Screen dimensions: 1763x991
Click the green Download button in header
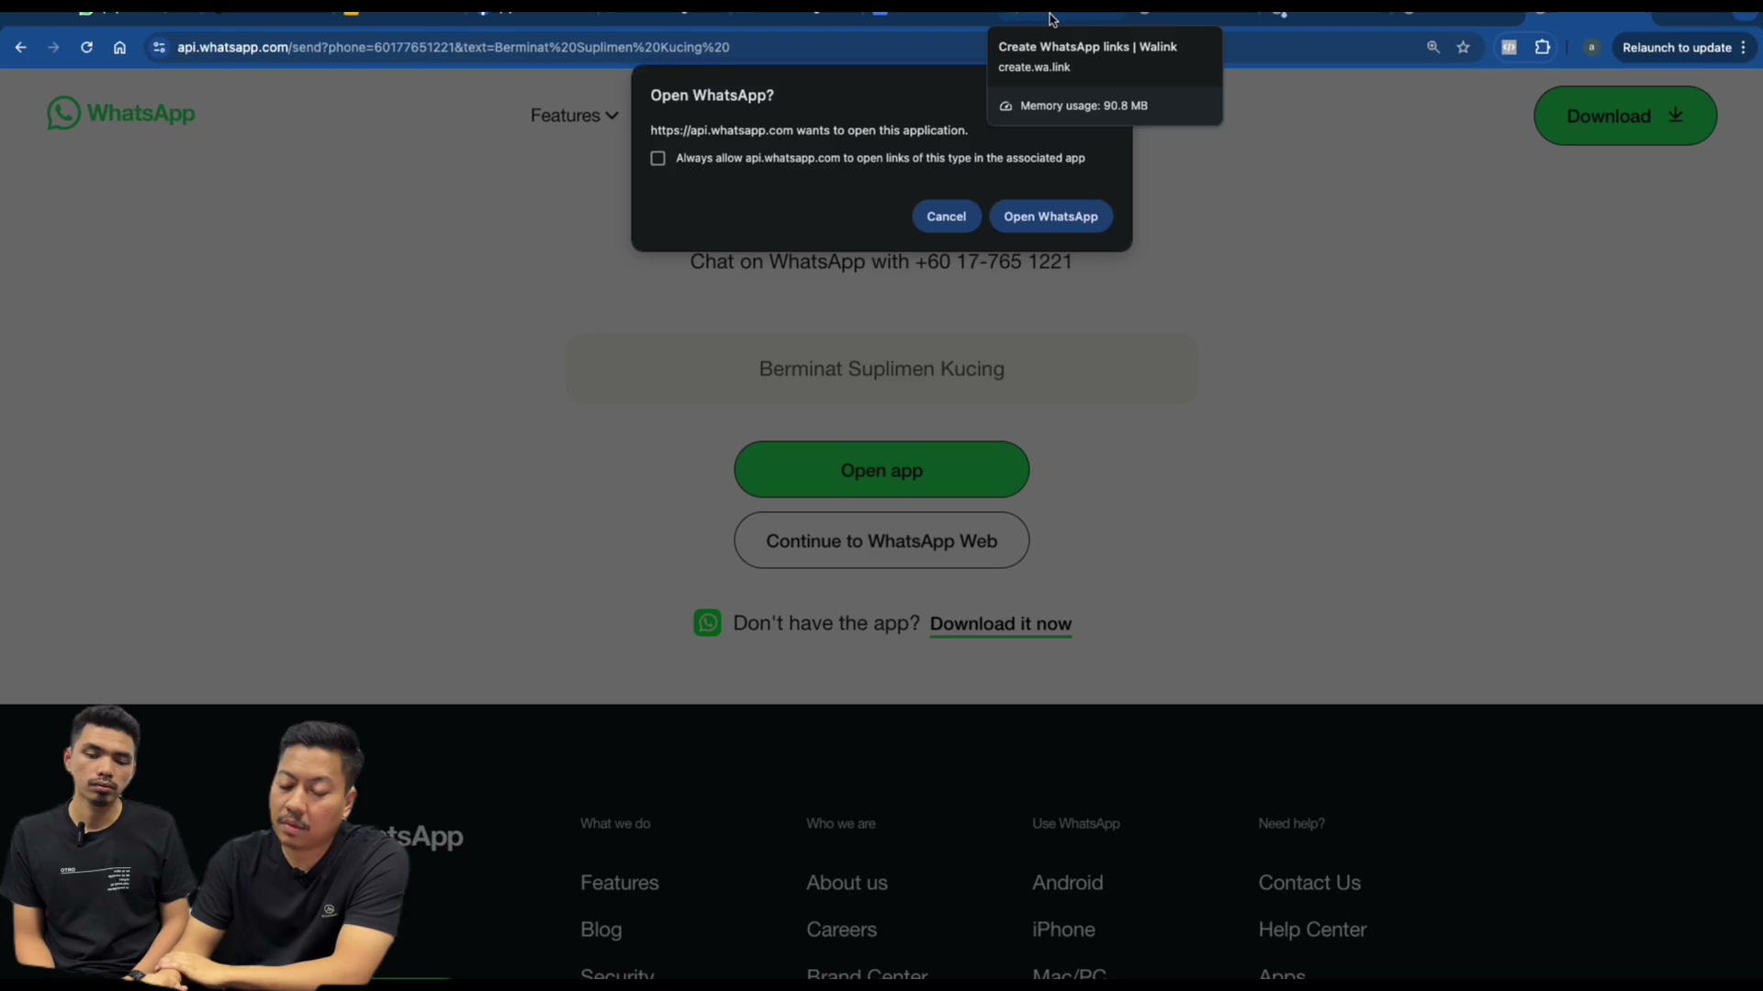1625,116
